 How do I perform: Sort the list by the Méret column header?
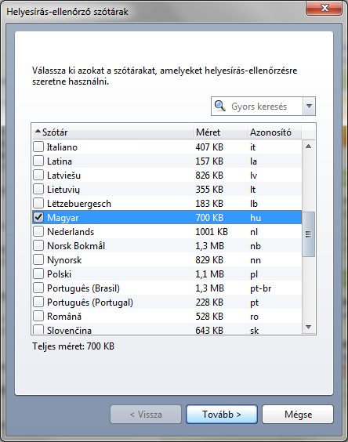click(221, 132)
